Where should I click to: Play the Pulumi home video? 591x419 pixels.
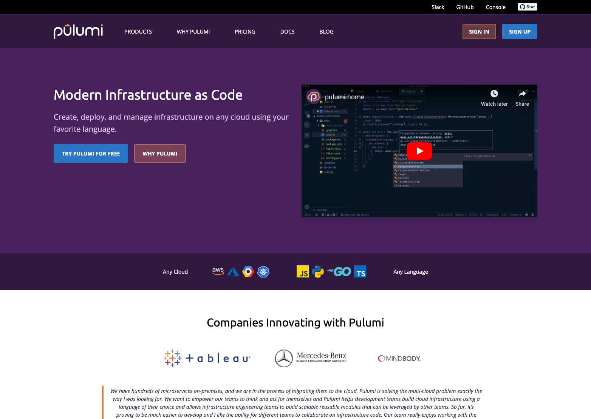pyautogui.click(x=419, y=151)
